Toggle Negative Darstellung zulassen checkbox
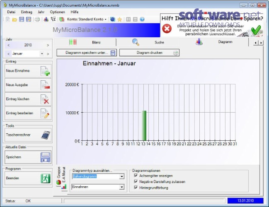The height and width of the screenshot is (207, 269). (136, 181)
